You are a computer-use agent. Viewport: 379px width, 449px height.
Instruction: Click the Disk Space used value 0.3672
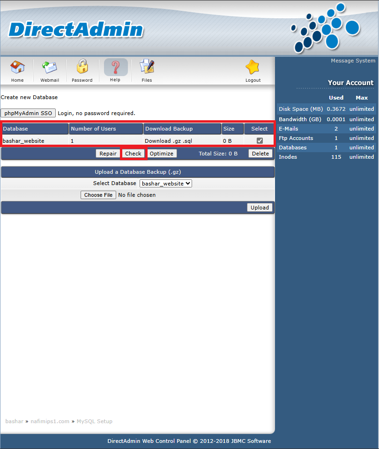click(336, 109)
